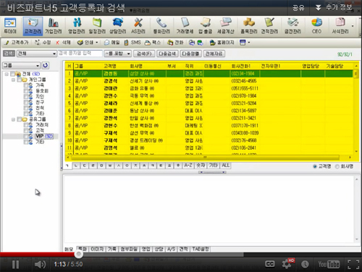Image resolution: width=362 pixels, height=272 pixels.
Task: Switch to the A/S bottom tab
Action: (x=172, y=249)
